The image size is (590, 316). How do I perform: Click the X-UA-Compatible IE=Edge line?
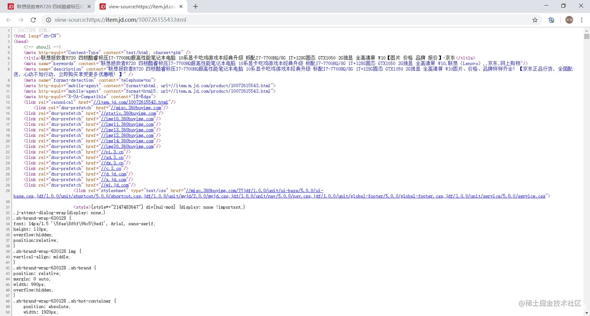89,96
